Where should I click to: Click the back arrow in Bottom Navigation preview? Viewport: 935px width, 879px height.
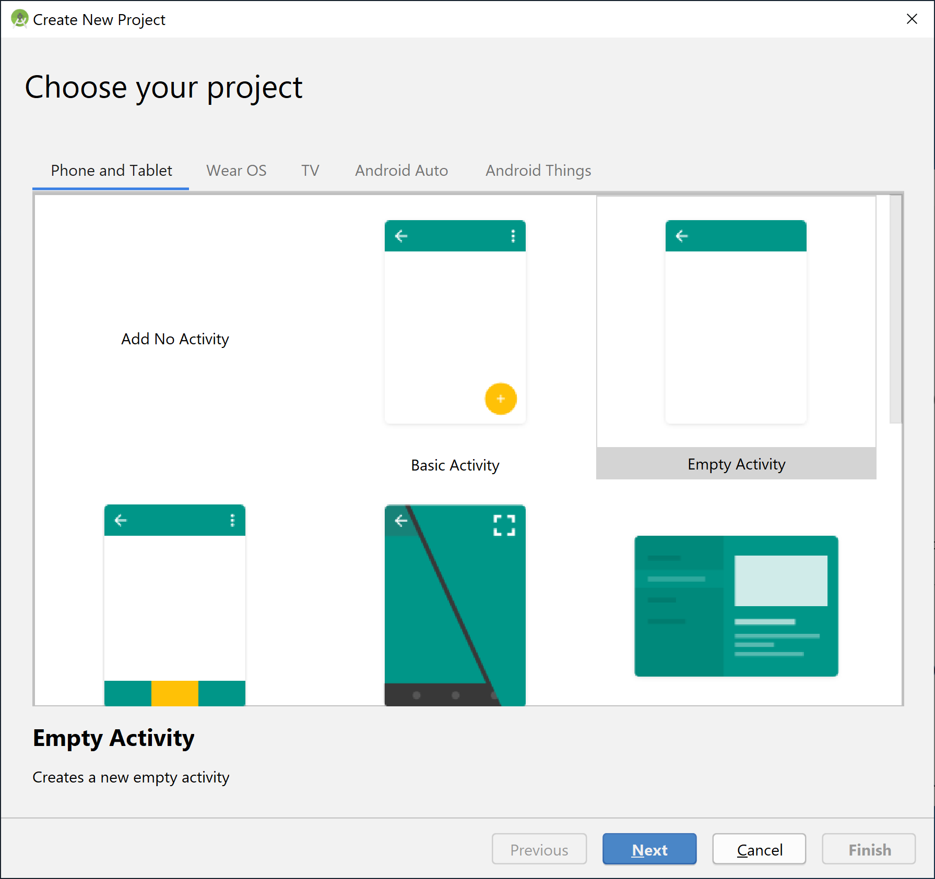point(121,520)
